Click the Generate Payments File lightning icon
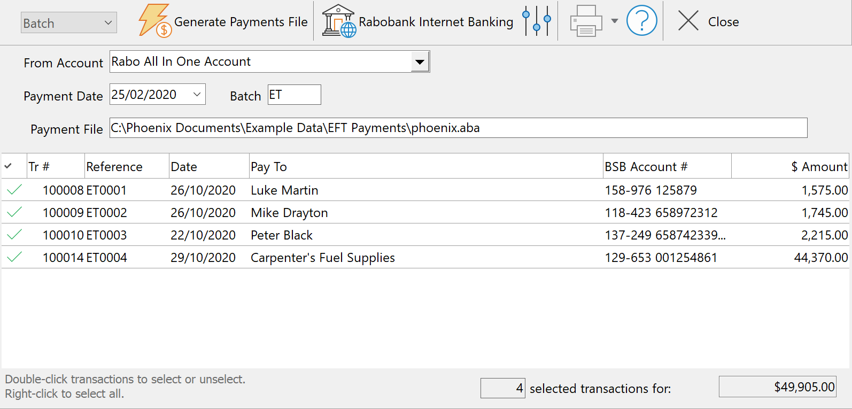 [x=154, y=21]
